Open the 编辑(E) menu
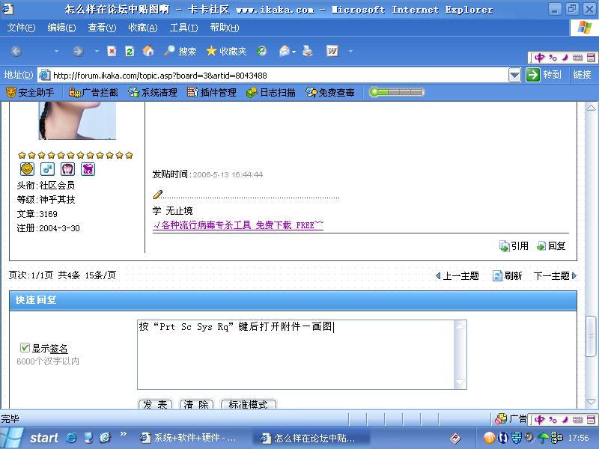 (x=61, y=28)
